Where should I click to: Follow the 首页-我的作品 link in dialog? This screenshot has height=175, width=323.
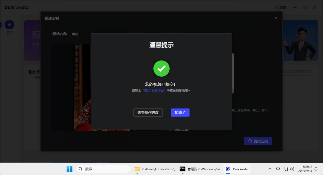(154, 90)
